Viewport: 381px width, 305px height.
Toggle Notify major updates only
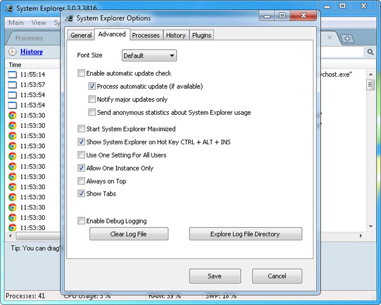click(92, 99)
